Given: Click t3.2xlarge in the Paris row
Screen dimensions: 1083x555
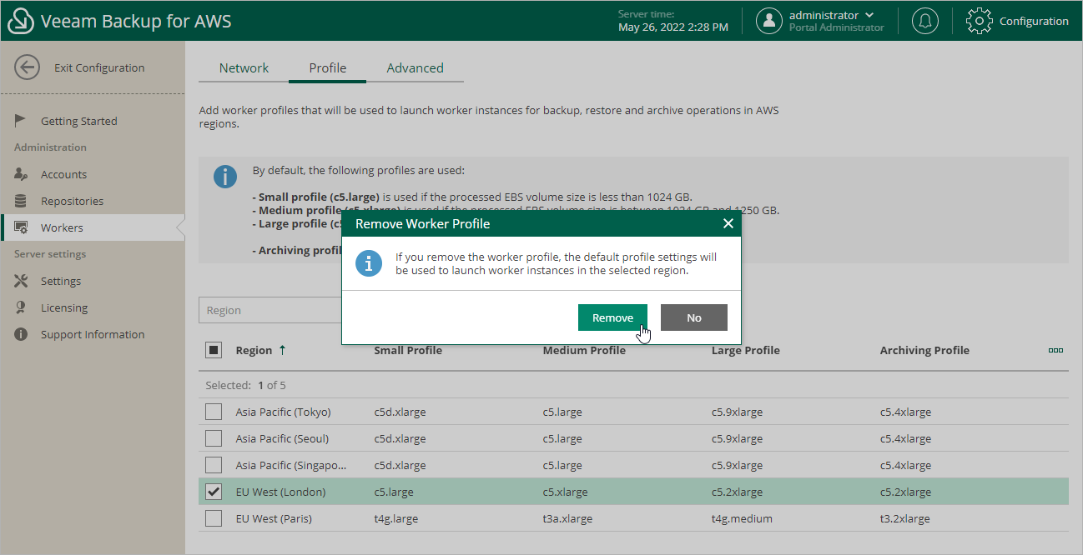Looking at the screenshot, I should coord(905,518).
